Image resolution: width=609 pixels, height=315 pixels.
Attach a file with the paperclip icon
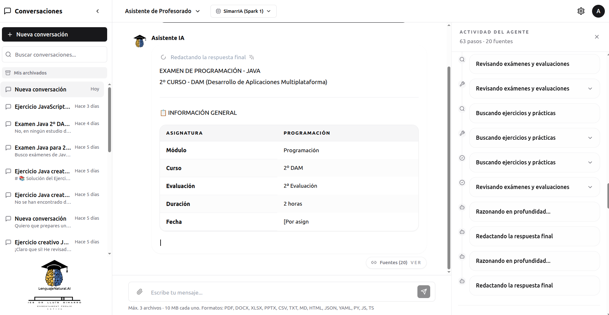pos(140,292)
